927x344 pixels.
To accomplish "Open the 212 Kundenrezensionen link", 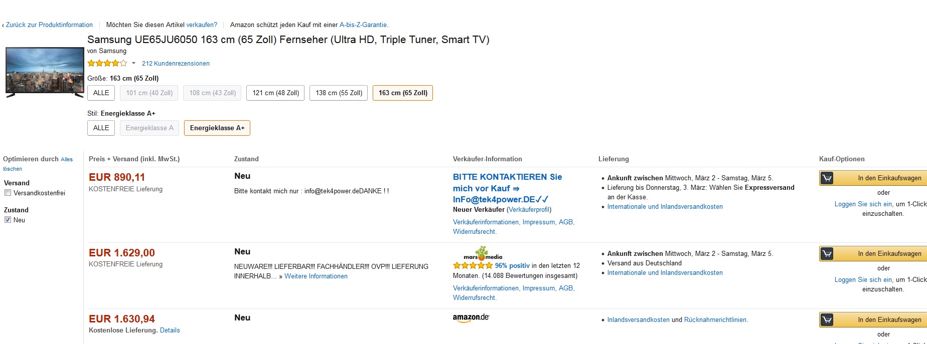I will 176,64.
